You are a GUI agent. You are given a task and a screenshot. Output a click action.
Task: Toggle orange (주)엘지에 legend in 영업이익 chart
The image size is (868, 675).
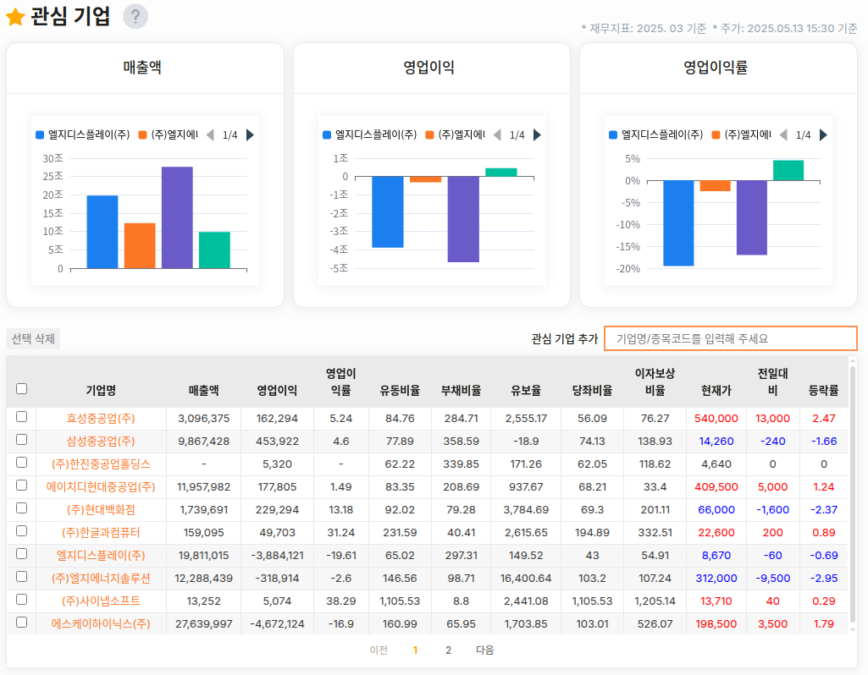point(455,134)
